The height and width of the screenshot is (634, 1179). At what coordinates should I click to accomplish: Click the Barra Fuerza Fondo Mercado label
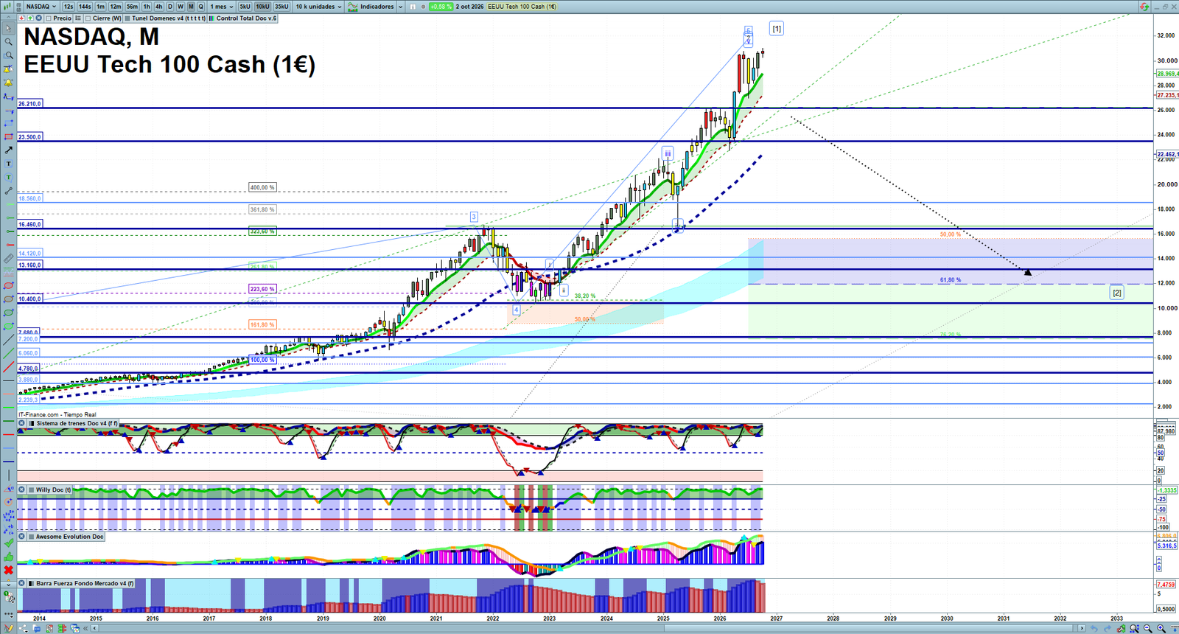[x=85, y=583]
